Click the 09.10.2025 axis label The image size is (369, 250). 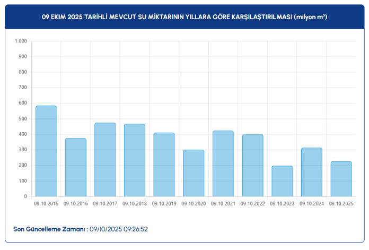pyautogui.click(x=341, y=204)
